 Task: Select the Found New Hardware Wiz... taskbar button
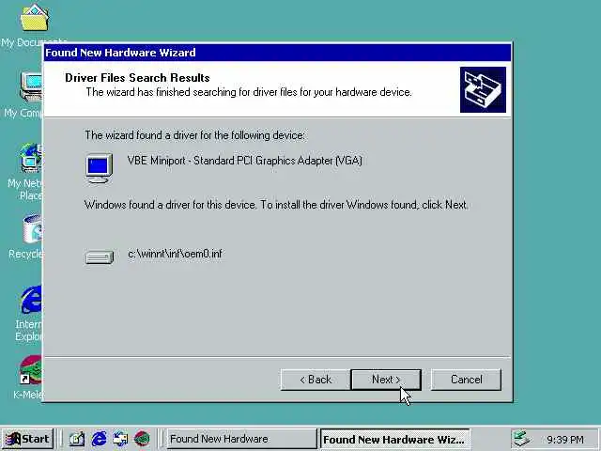(x=394, y=439)
